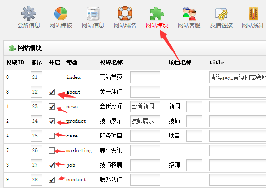
Task: Uncheck the job module checkbox
Action: 51,165
